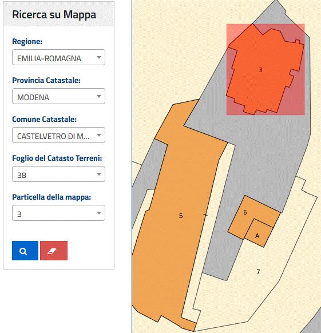The height and width of the screenshot is (333, 321).
Task: Open the Particella della mappa dropdown
Action: click(x=58, y=213)
